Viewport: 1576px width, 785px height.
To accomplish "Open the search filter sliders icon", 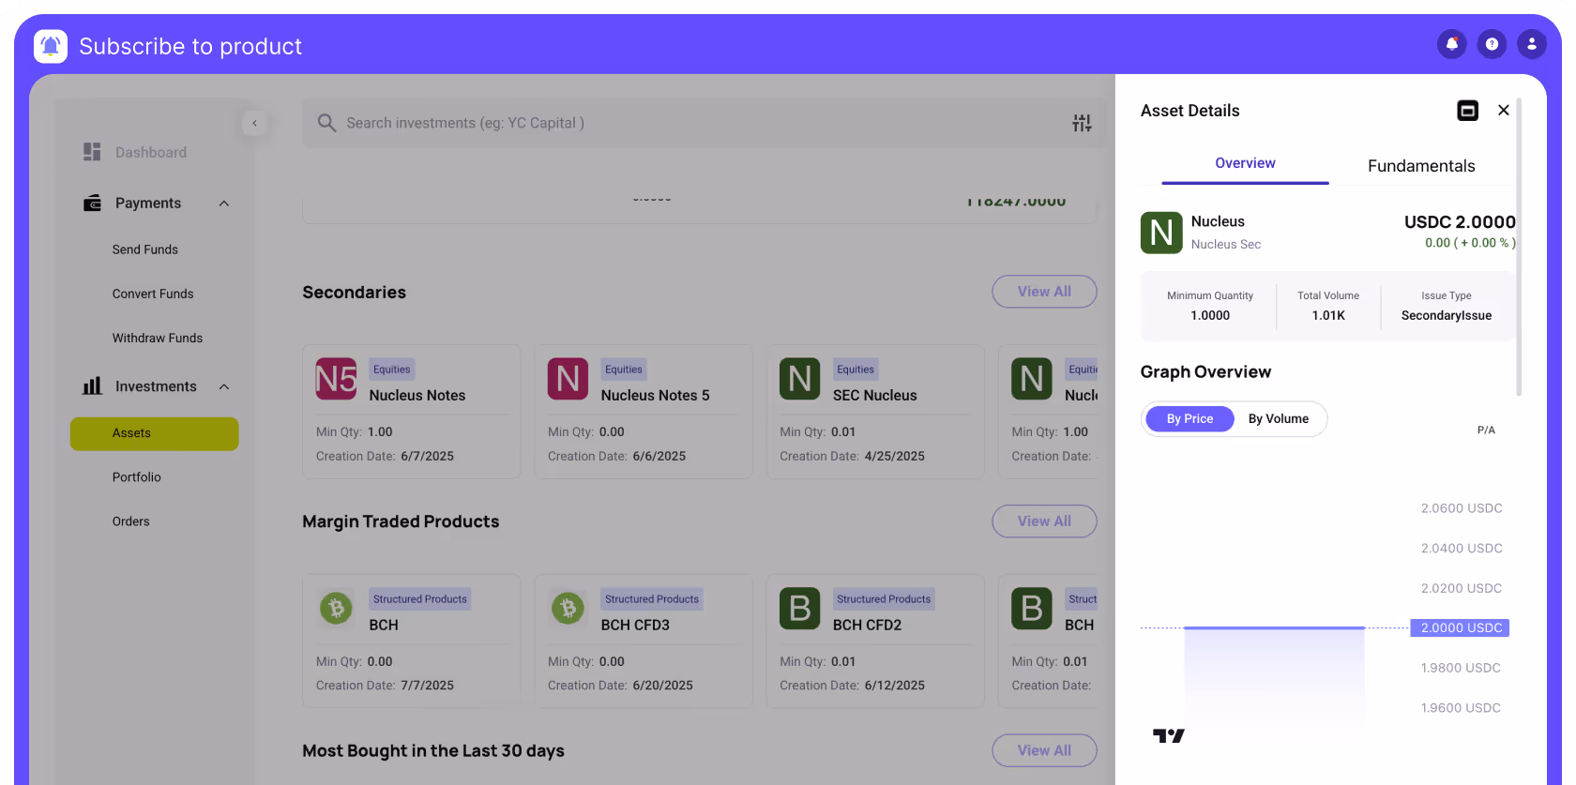I will 1082,123.
